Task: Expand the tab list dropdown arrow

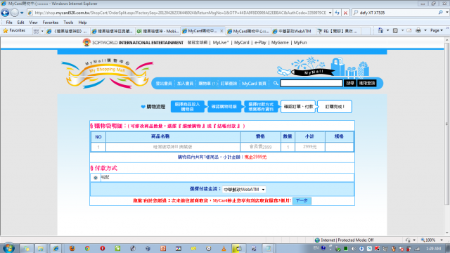Action: 42,31
